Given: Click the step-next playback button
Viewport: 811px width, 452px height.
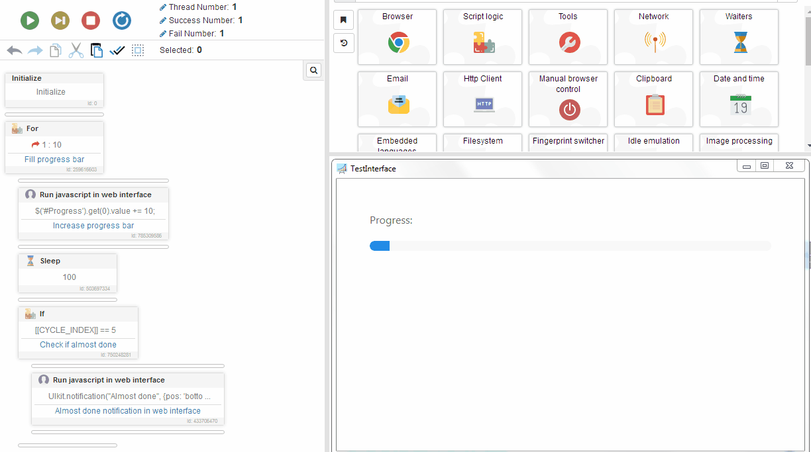Looking at the screenshot, I should (60, 21).
